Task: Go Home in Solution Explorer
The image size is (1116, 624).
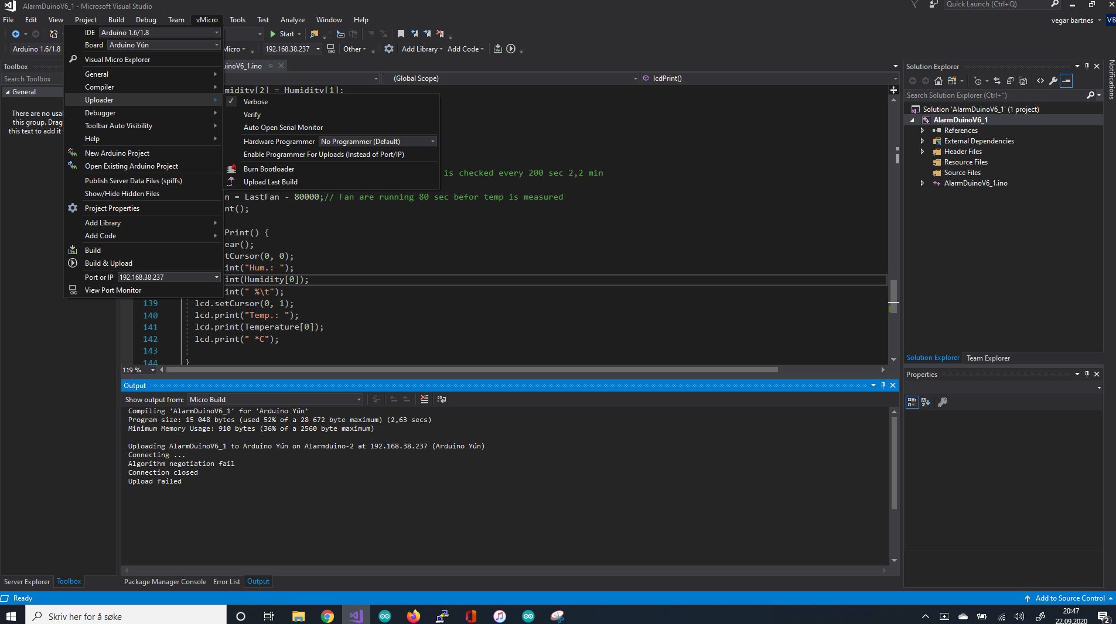Action: [x=938, y=81]
